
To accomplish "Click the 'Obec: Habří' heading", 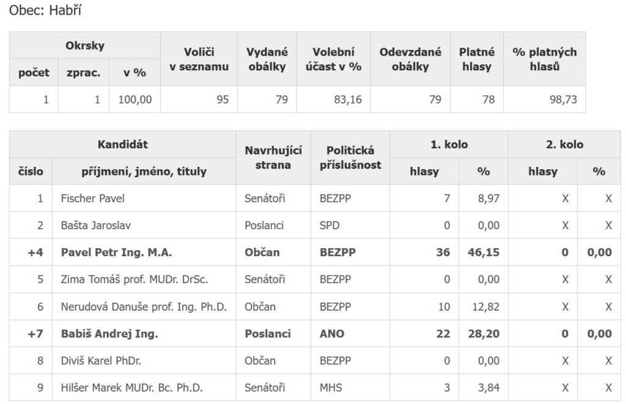I will 45,10.
